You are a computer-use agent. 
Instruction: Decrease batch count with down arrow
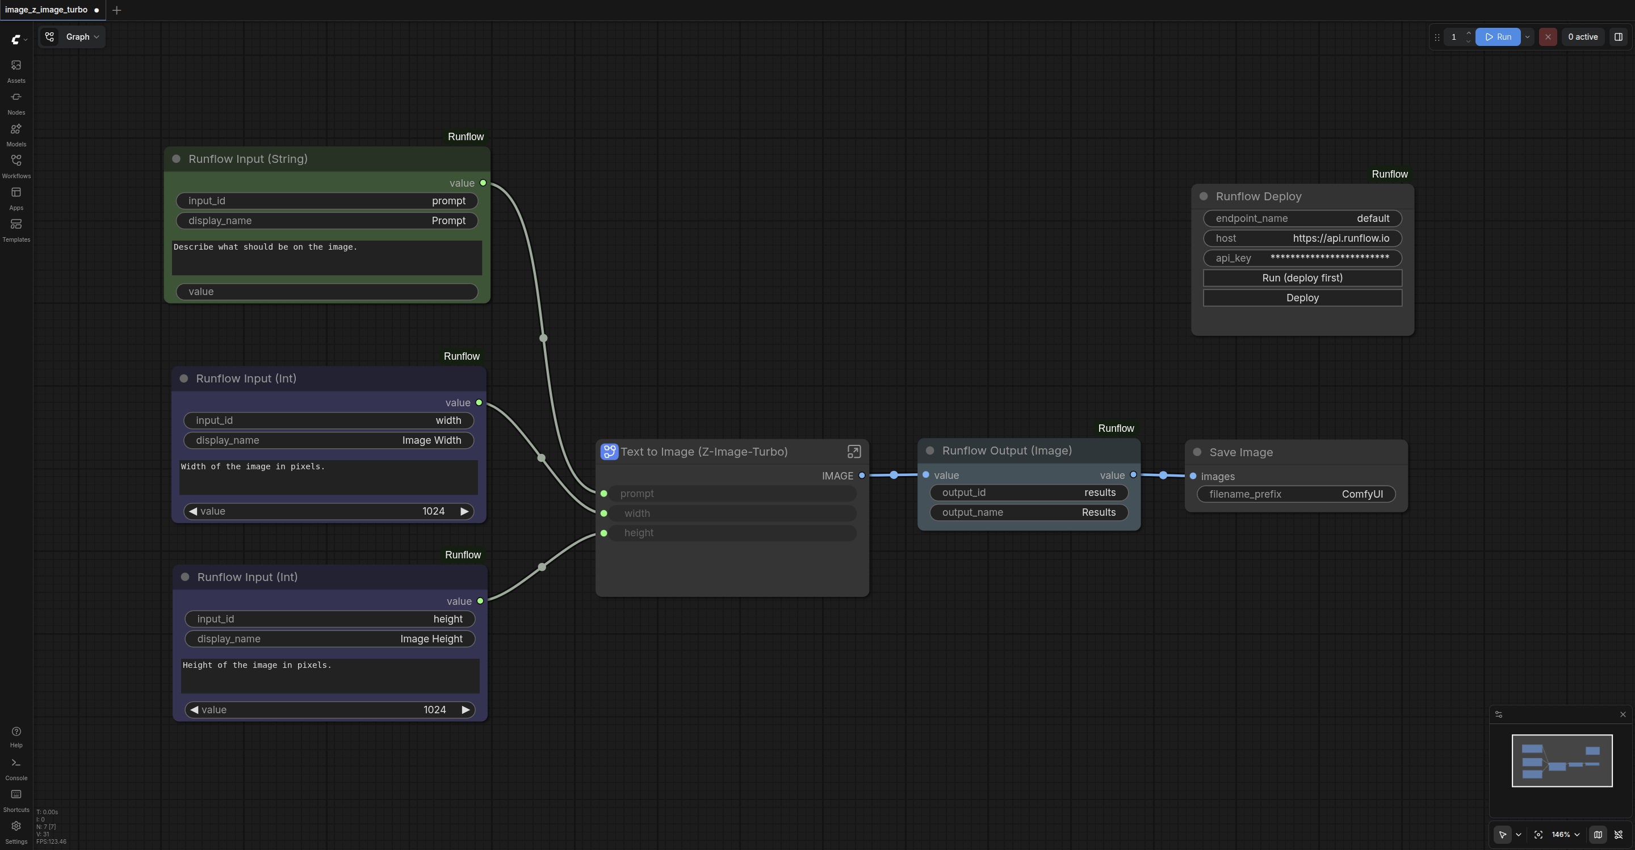[1468, 41]
